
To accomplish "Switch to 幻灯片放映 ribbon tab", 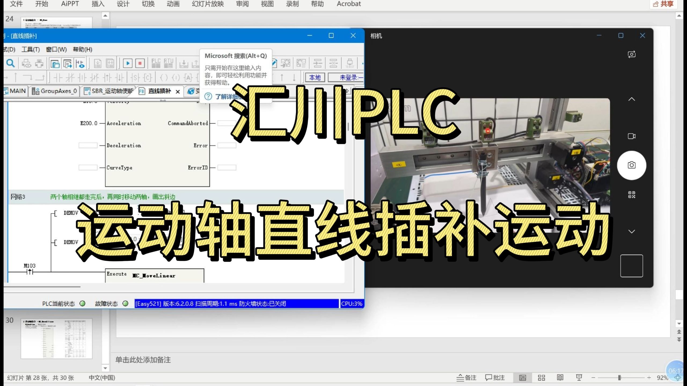I will pyautogui.click(x=208, y=4).
